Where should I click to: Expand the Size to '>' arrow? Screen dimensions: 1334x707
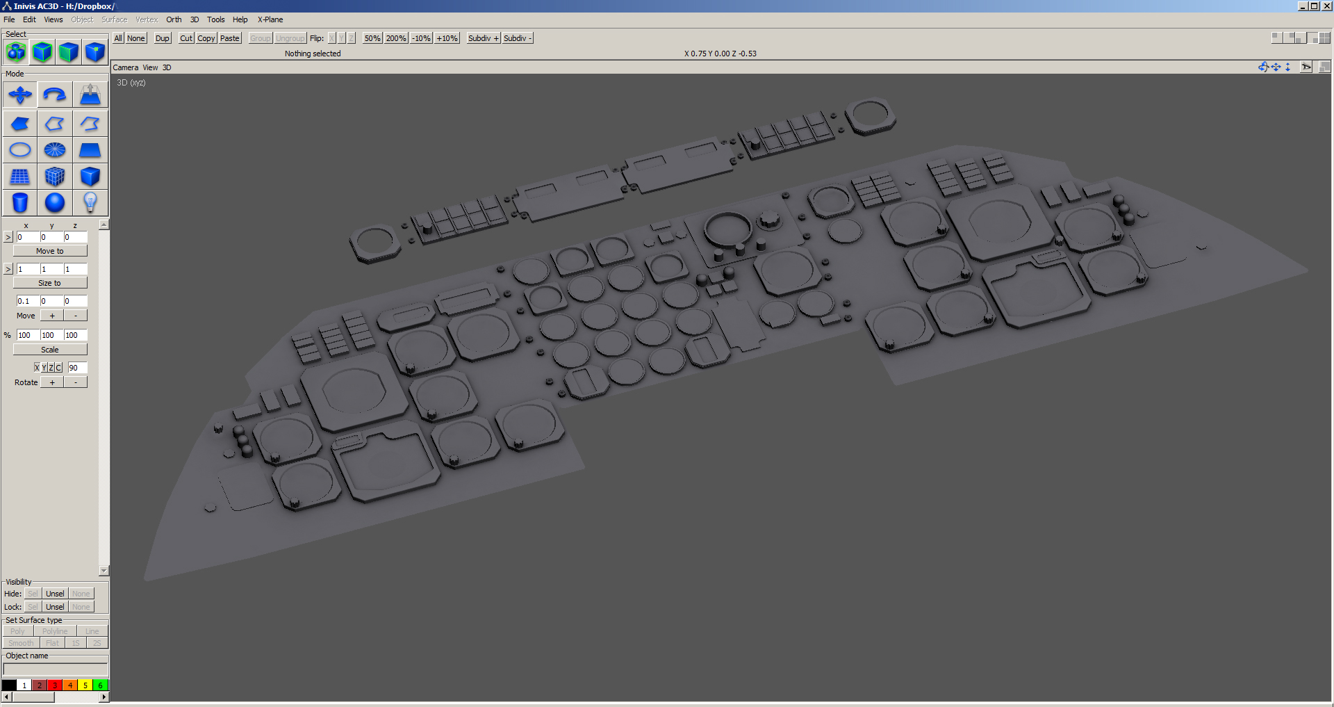tap(8, 269)
